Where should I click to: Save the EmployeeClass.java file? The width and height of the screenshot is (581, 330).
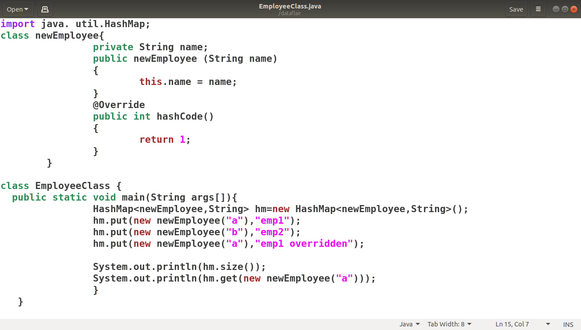(516, 9)
